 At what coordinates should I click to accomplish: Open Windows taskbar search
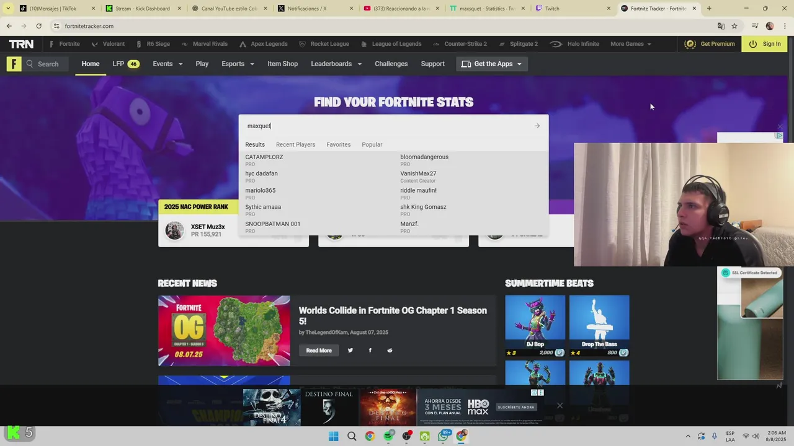pos(352,436)
